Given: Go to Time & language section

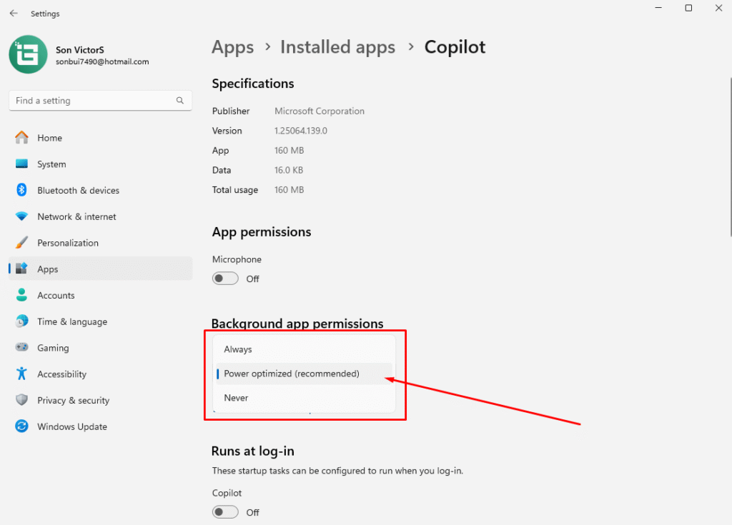Looking at the screenshot, I should click(x=72, y=321).
